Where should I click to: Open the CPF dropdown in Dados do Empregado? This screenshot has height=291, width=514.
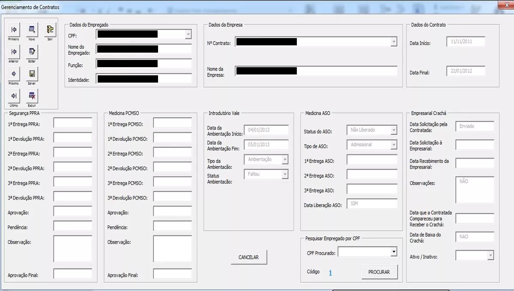click(188, 34)
